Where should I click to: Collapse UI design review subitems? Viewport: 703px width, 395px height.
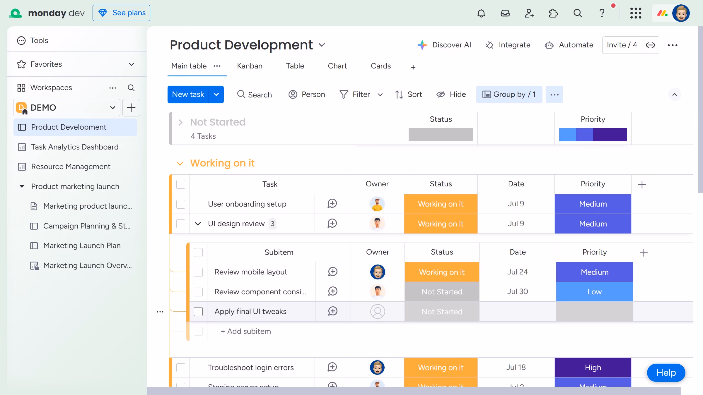coord(198,224)
